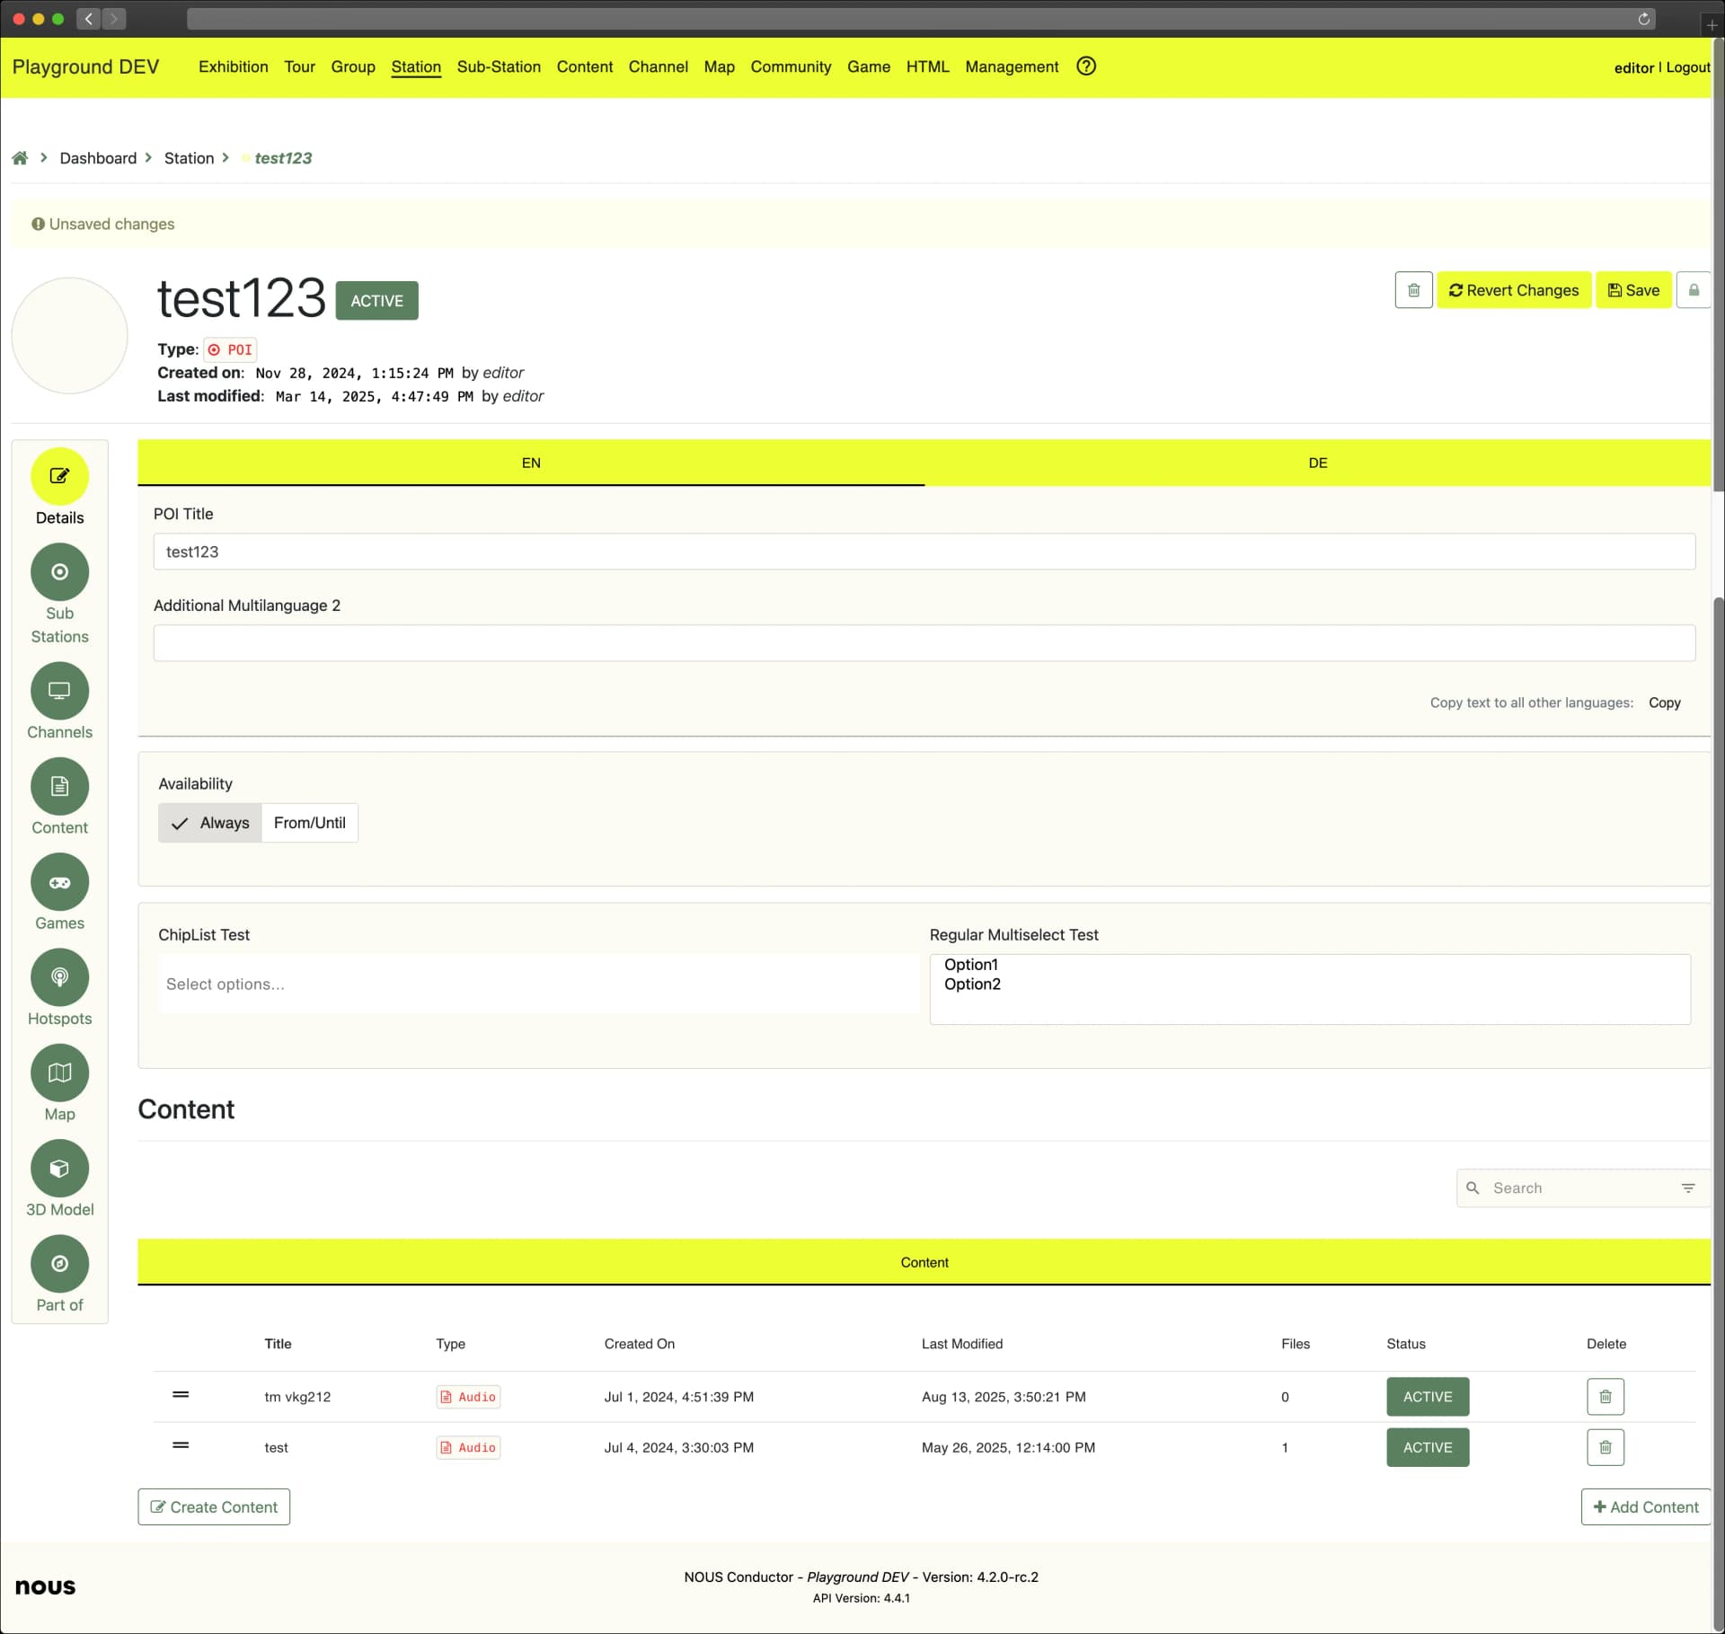
Task: Grab drag handle of test row
Action: 181,1444
